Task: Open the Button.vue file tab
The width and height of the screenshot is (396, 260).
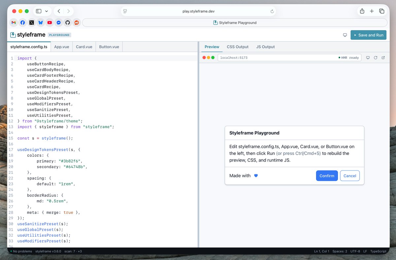Action: 109,47
